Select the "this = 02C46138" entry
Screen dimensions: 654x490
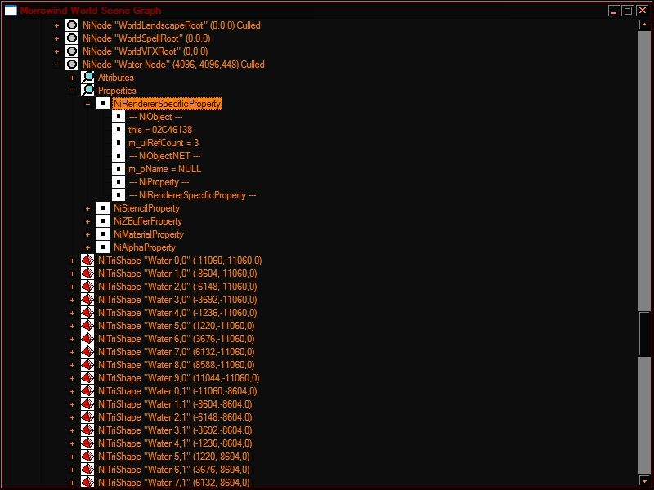tap(160, 130)
